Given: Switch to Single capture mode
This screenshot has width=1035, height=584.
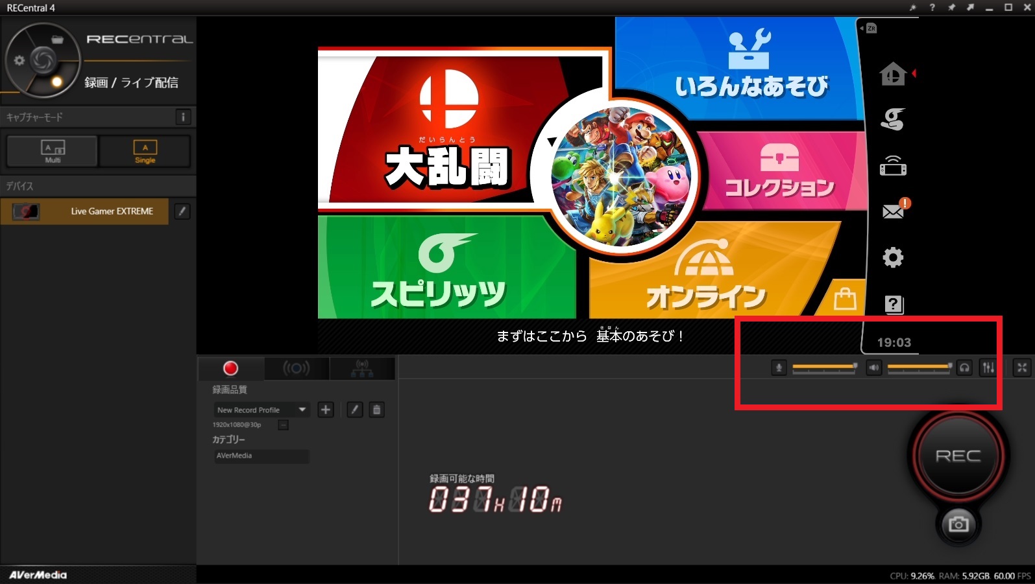Looking at the screenshot, I should [x=145, y=151].
